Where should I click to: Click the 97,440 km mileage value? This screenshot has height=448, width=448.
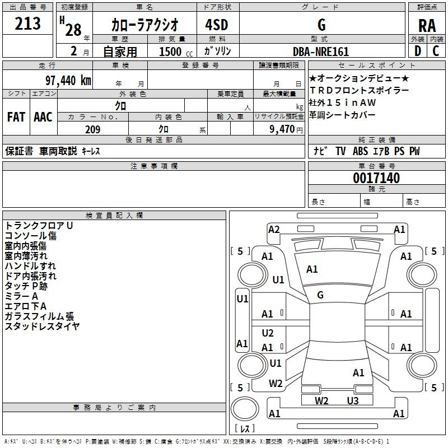pos(64,80)
